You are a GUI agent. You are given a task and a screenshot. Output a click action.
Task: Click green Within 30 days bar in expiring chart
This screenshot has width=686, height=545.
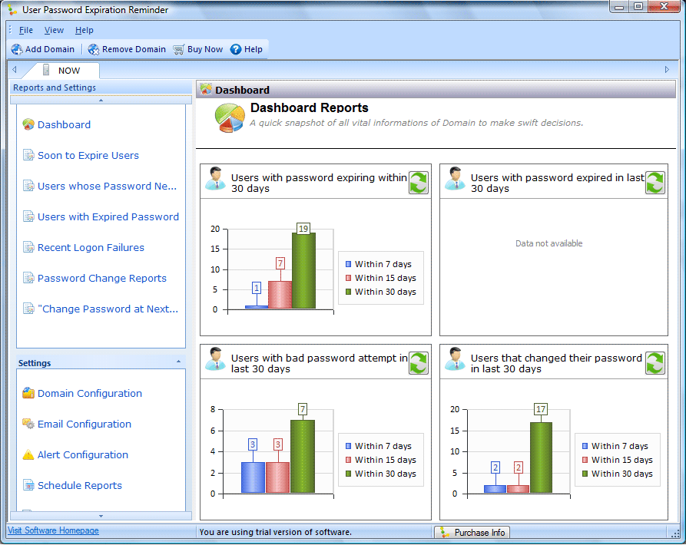303,270
